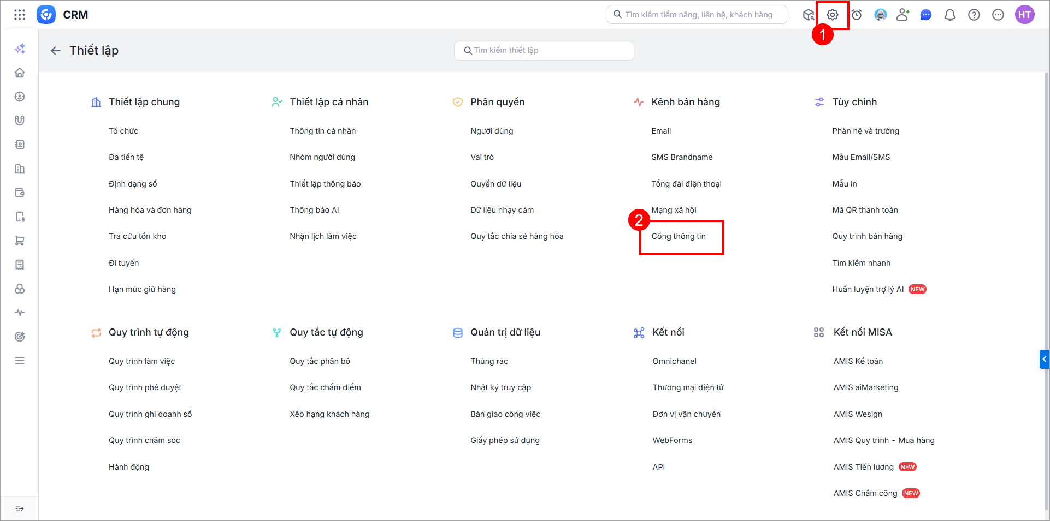Expand the sidebar with bottom arrow
This screenshot has height=521, width=1050.
click(x=20, y=508)
